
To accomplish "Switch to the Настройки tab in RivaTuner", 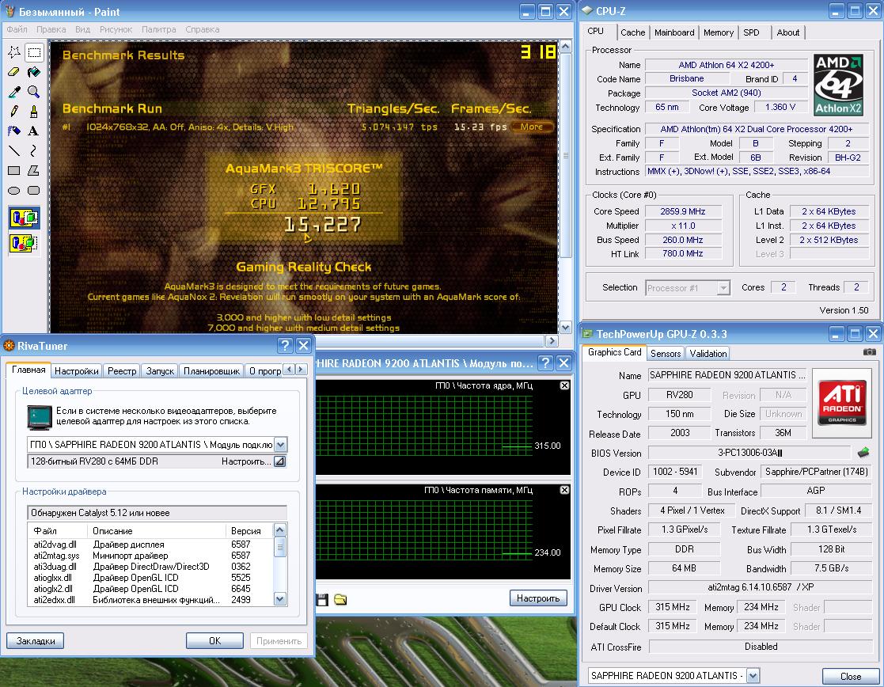I will coord(76,371).
